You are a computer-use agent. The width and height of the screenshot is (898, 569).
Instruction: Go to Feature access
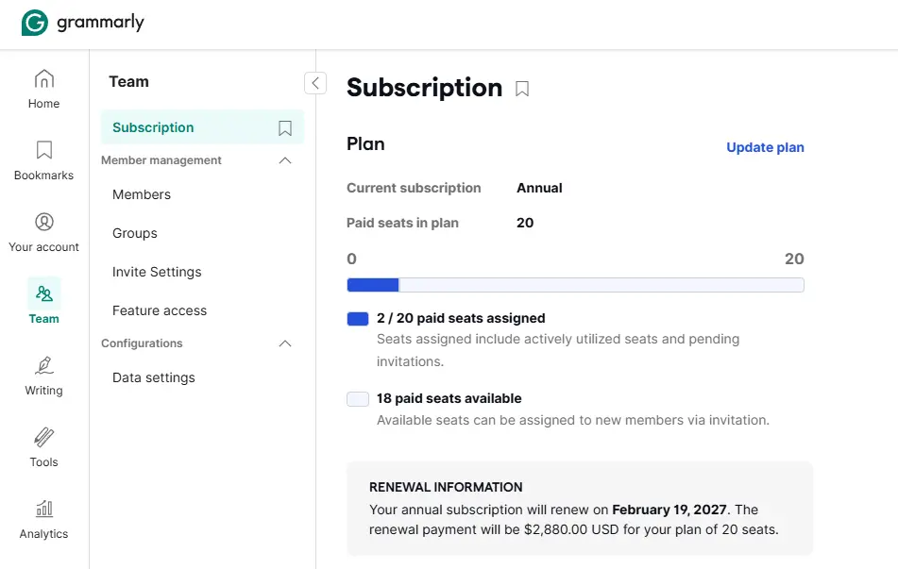(x=160, y=310)
